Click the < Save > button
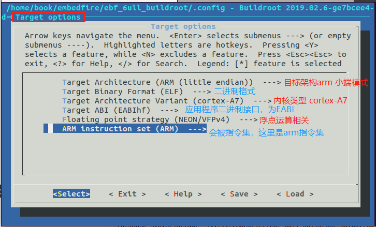 (x=239, y=194)
